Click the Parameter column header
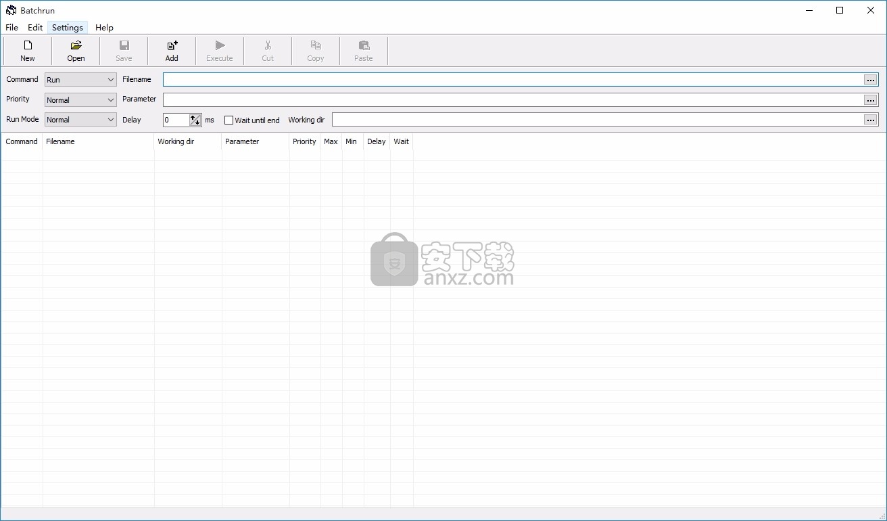This screenshot has height=521, width=887. pyautogui.click(x=256, y=141)
